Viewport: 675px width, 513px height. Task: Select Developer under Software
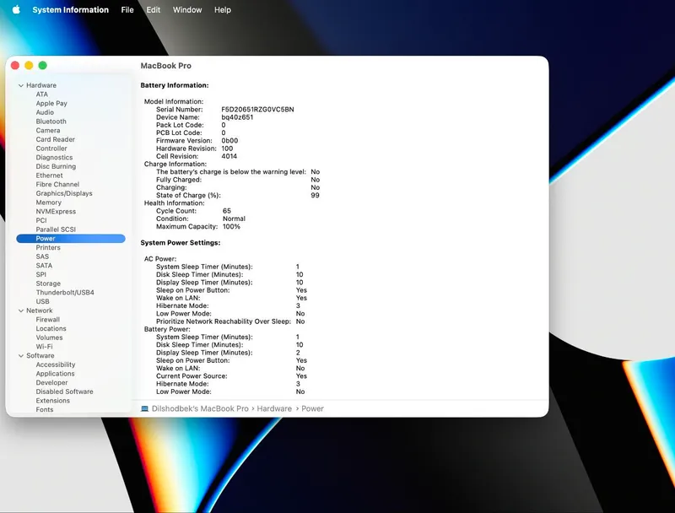[51, 382]
